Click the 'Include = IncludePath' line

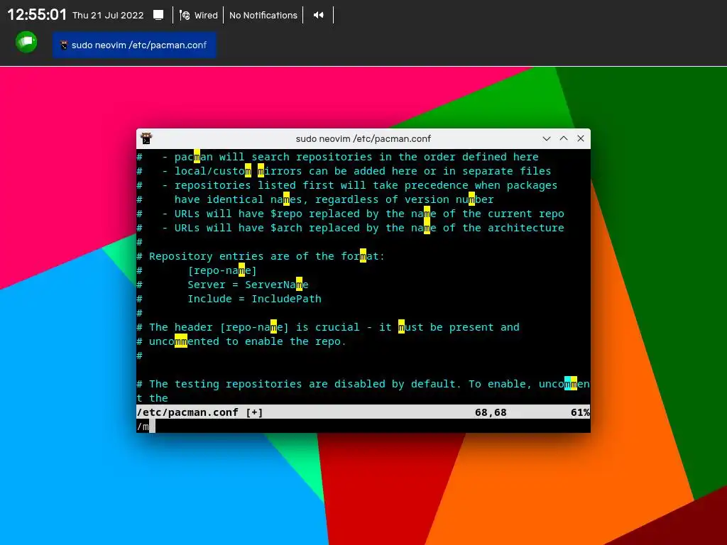tap(254, 299)
